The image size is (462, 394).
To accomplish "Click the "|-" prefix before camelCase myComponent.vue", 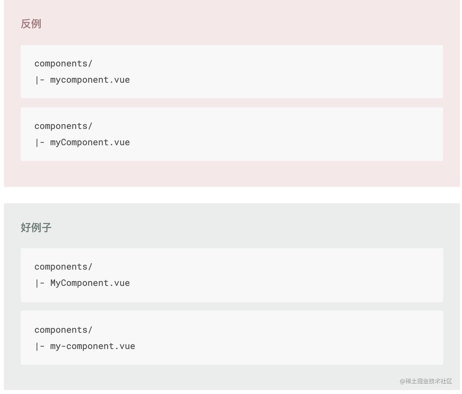I will tap(39, 142).
